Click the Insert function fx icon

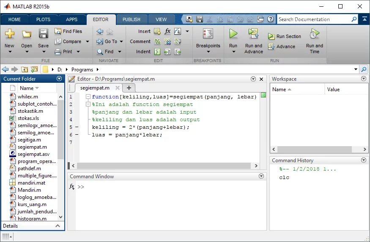[x=167, y=31]
